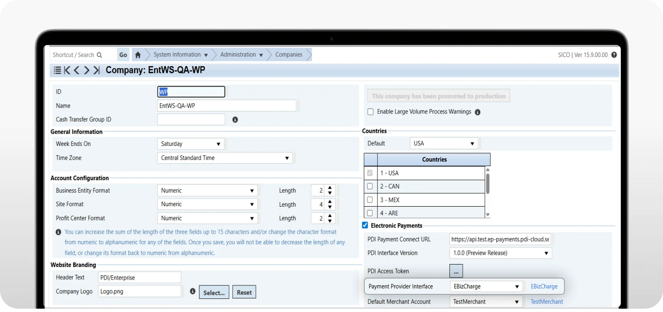
Task: Jump to the first company record
Action: 67,70
